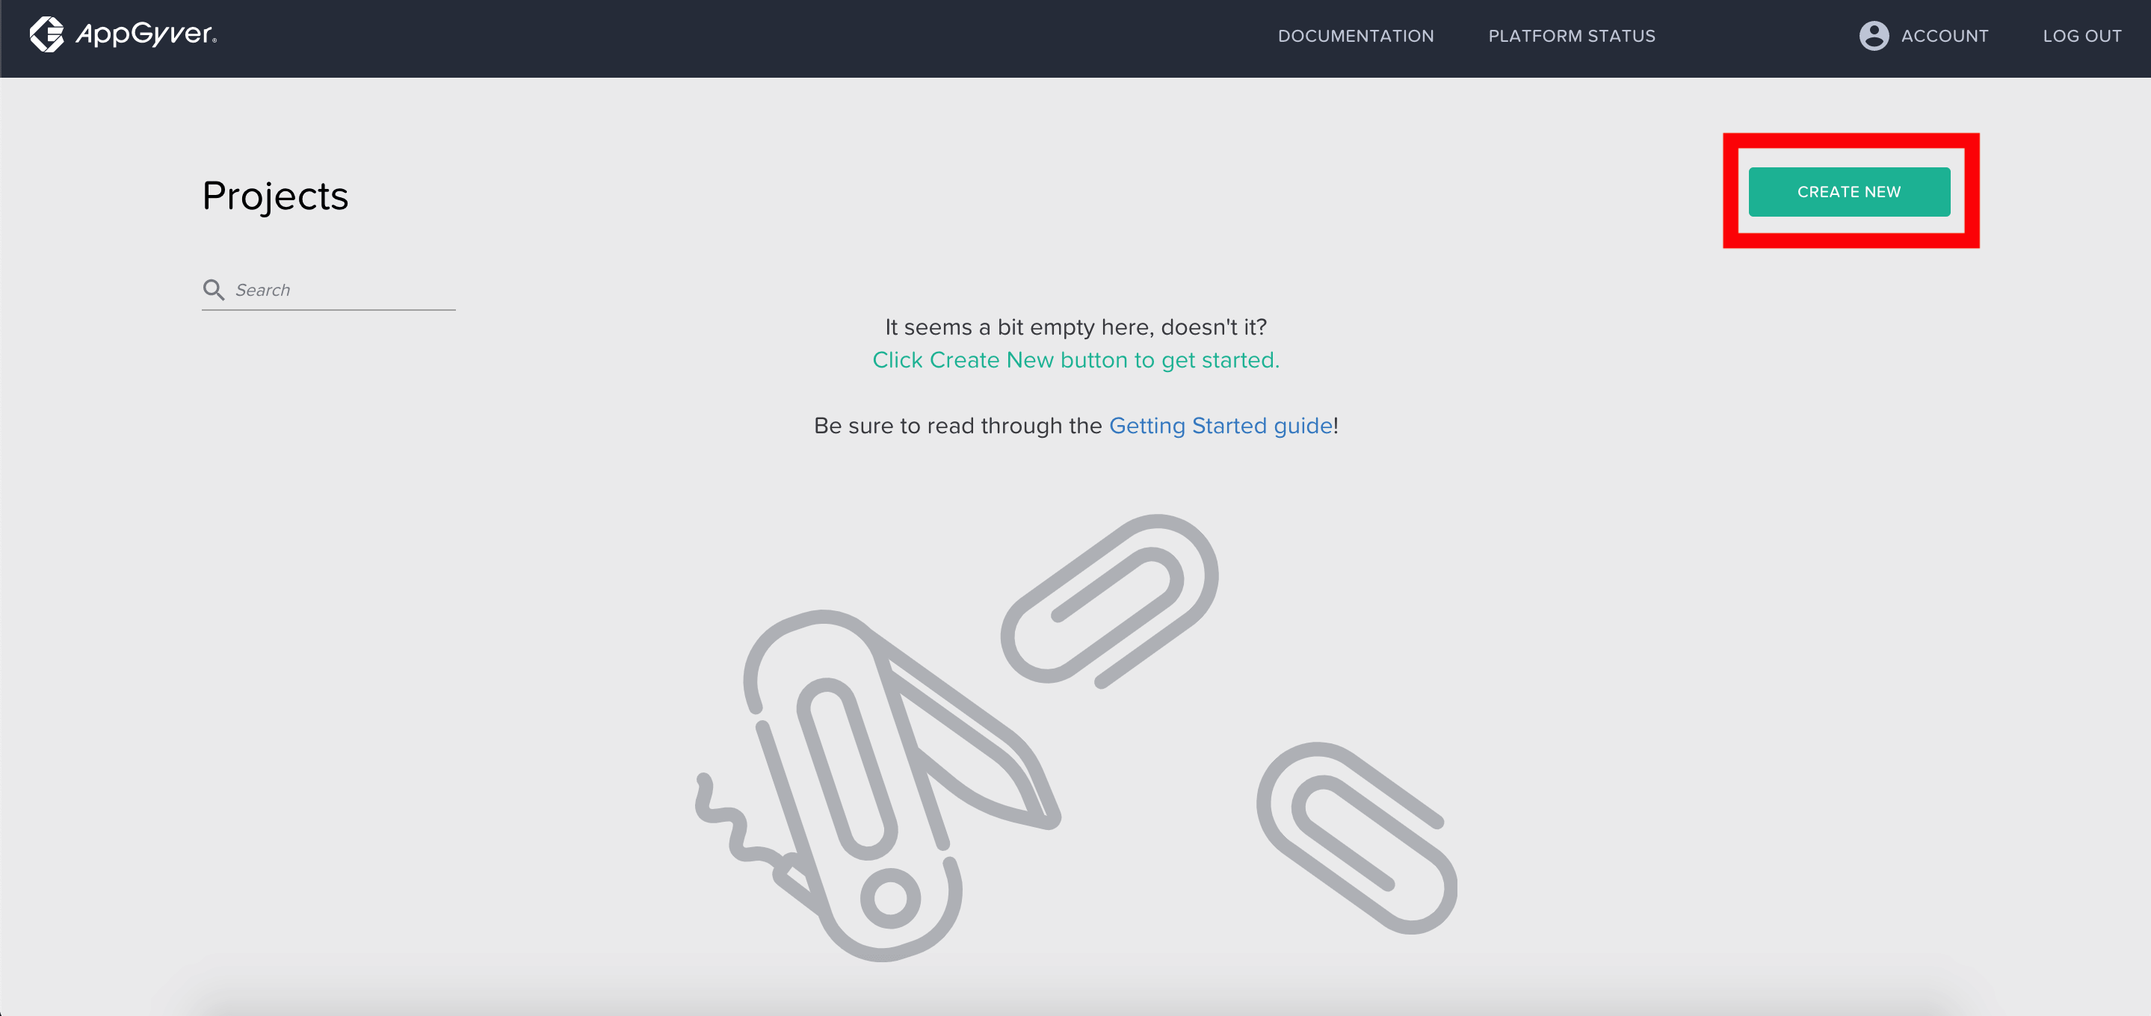Focus the project Search field
2151x1016 pixels.
point(328,290)
